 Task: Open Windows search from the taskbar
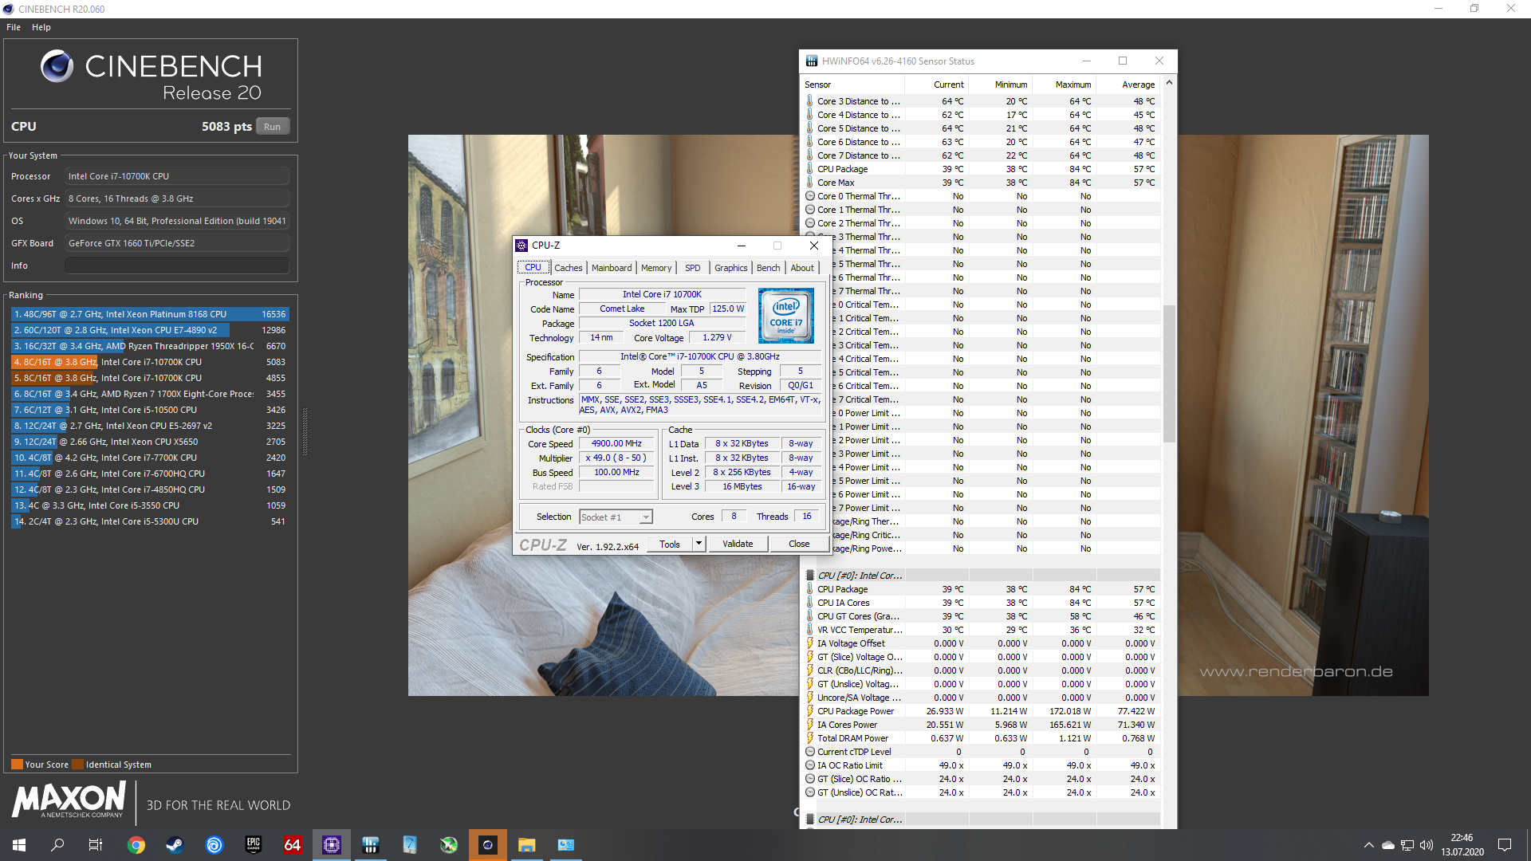(x=57, y=845)
